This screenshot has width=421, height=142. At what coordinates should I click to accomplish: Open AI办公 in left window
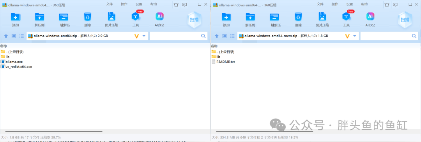pyautogui.click(x=160, y=17)
